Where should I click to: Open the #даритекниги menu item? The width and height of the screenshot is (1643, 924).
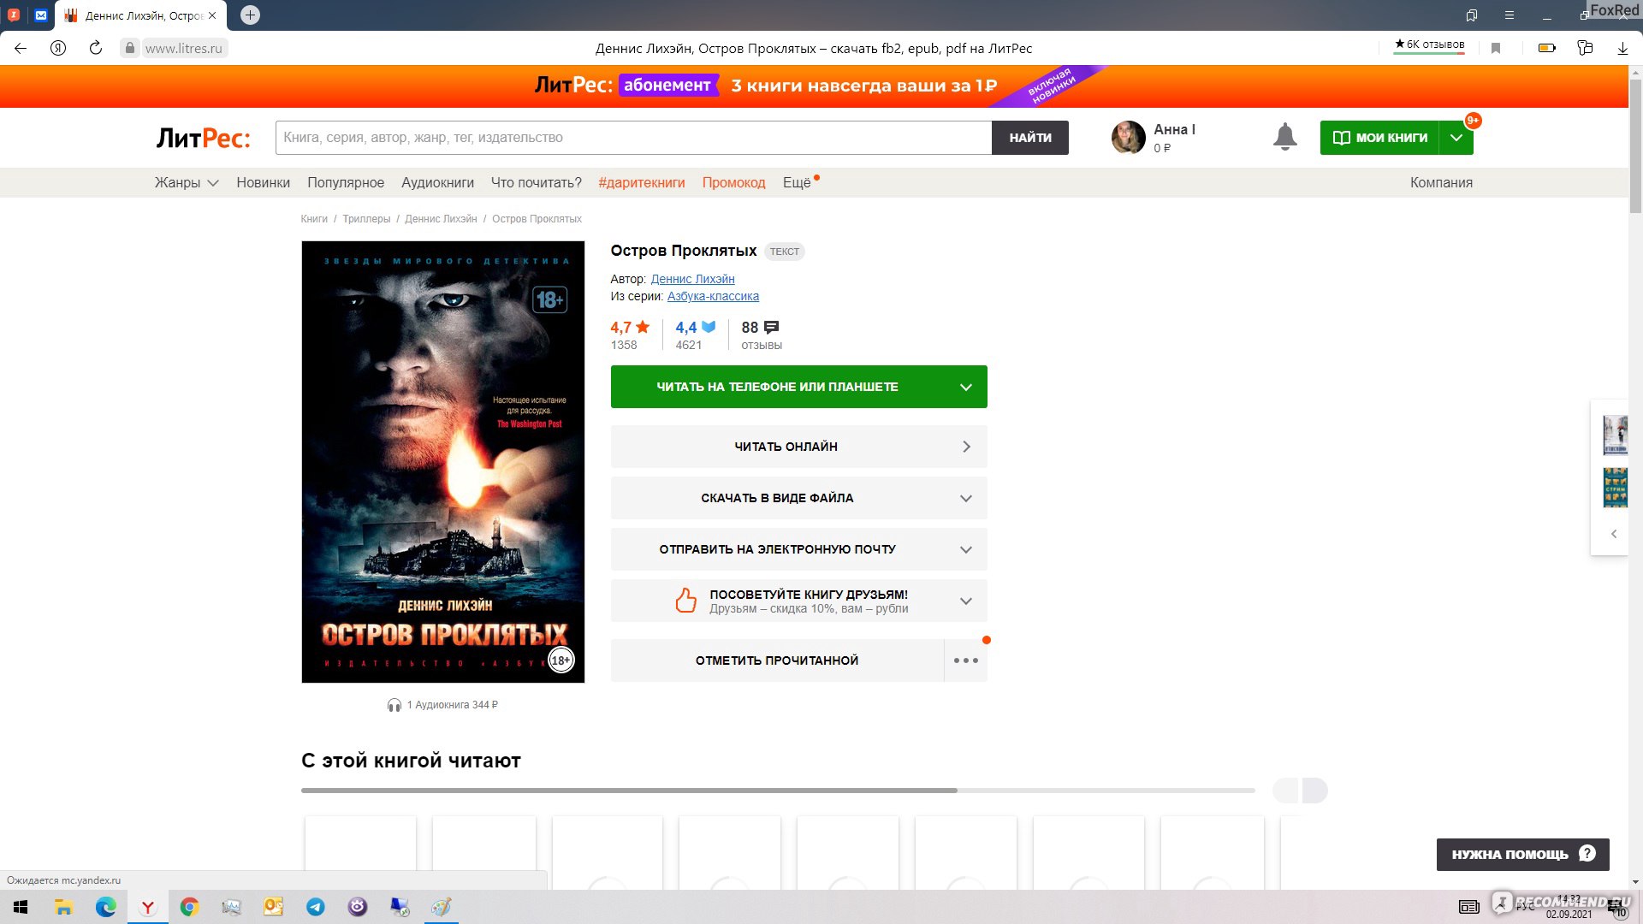click(642, 182)
